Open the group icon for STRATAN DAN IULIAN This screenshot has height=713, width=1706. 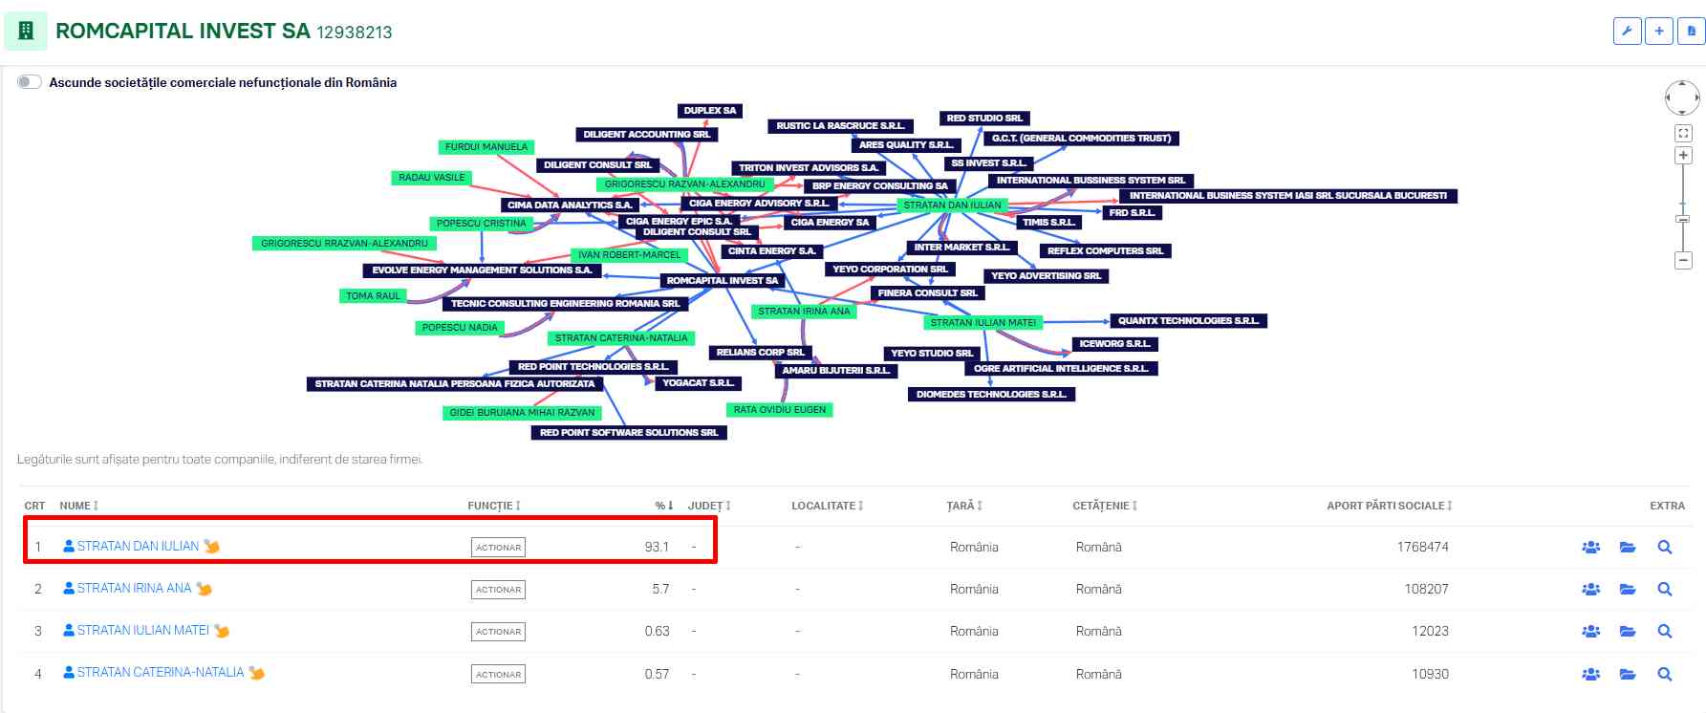click(1590, 548)
